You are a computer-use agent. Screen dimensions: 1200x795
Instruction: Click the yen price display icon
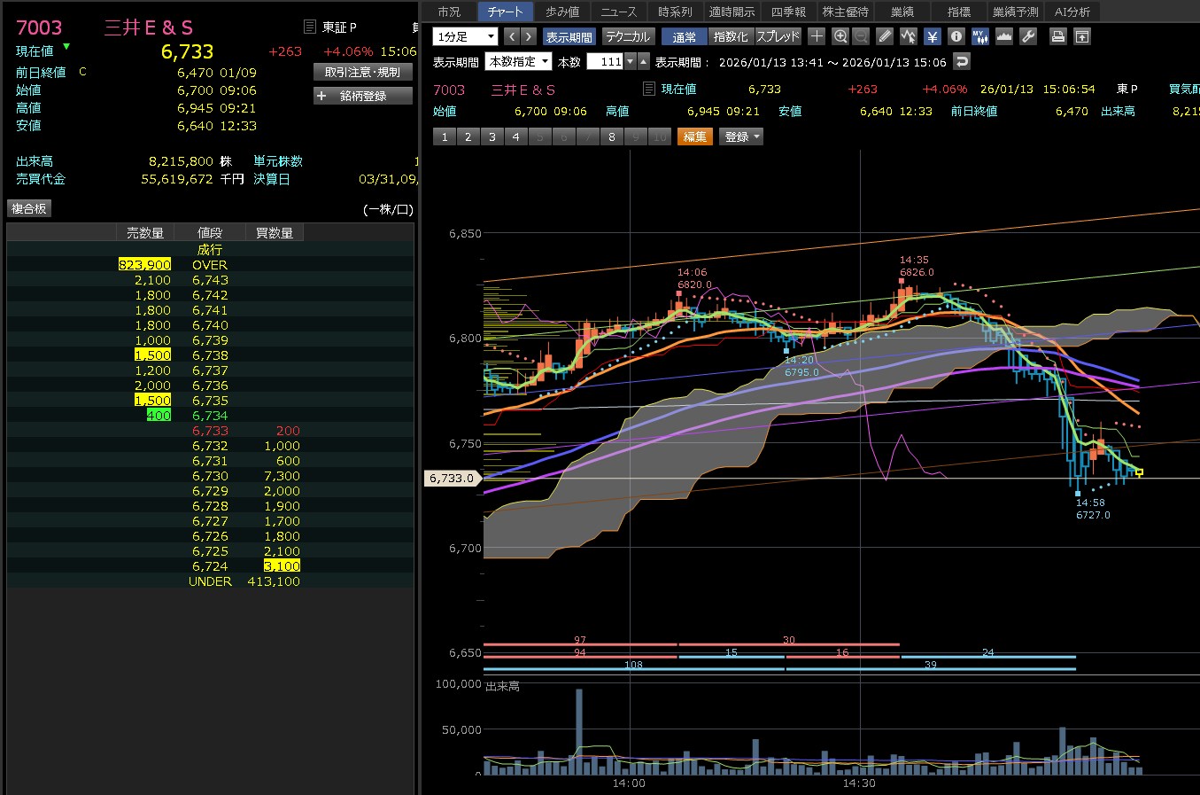point(933,36)
